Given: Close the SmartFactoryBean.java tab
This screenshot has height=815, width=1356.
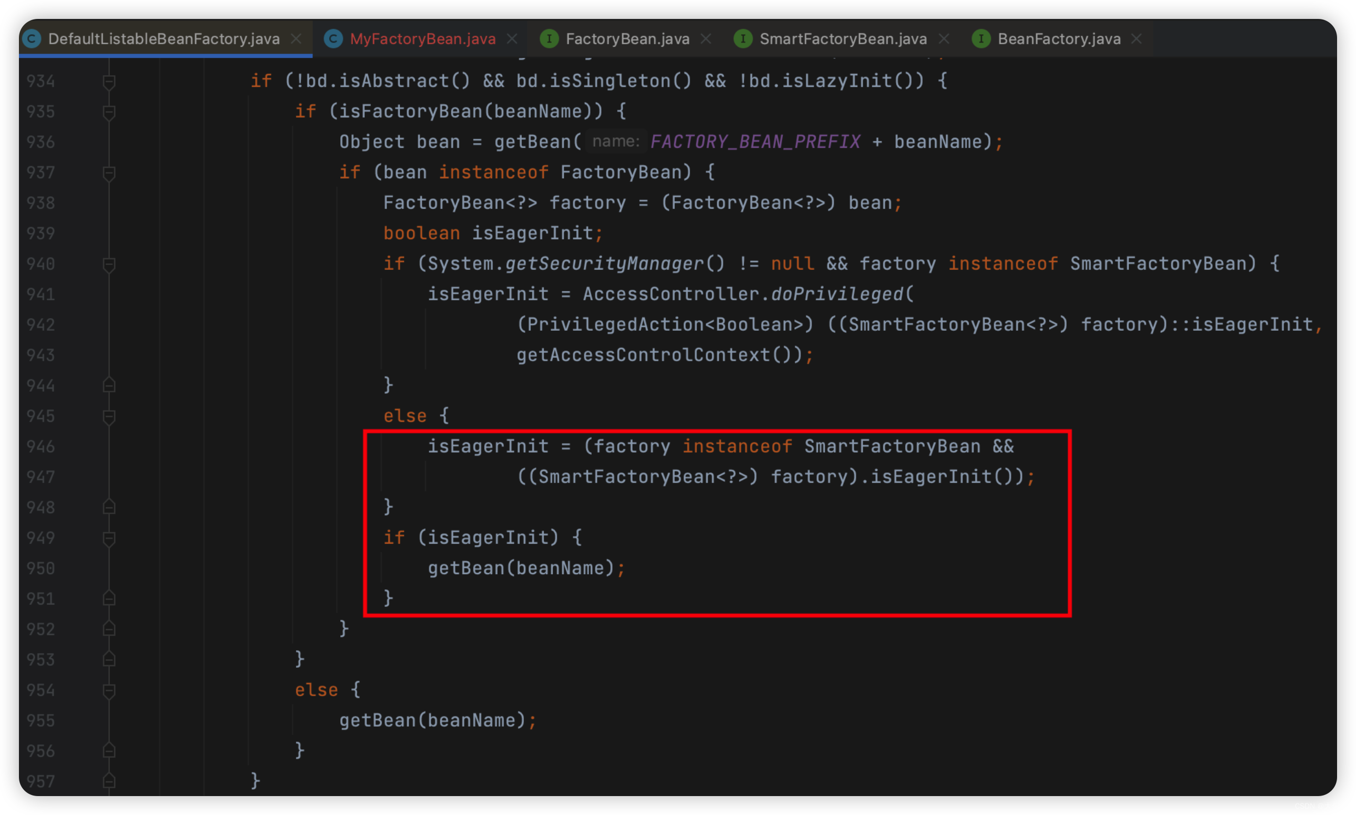Looking at the screenshot, I should tap(944, 39).
